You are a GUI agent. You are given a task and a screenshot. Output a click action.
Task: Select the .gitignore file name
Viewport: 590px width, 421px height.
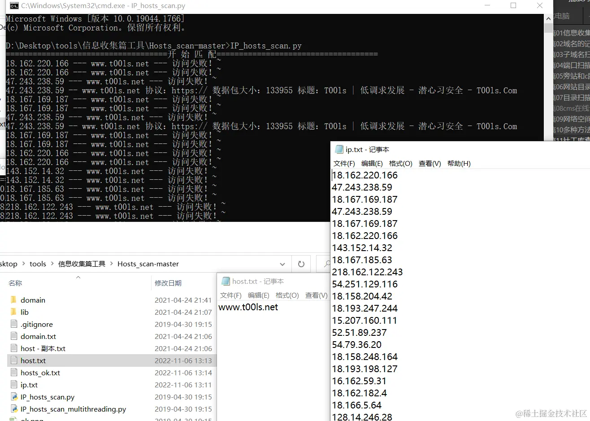click(x=37, y=324)
